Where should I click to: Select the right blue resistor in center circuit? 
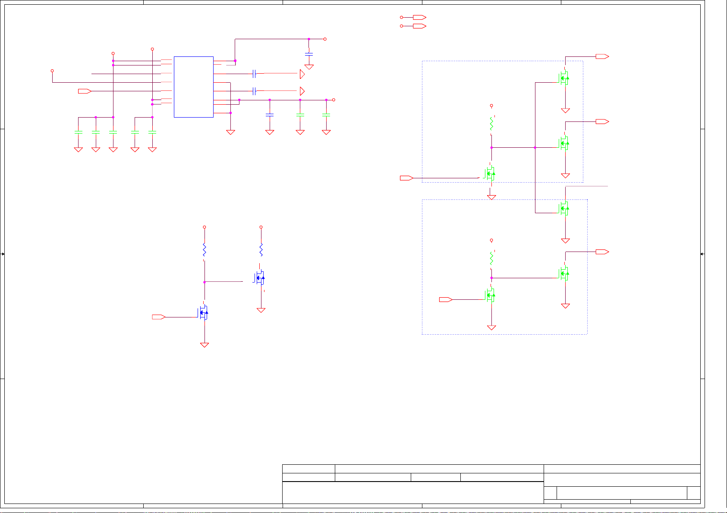point(261,250)
